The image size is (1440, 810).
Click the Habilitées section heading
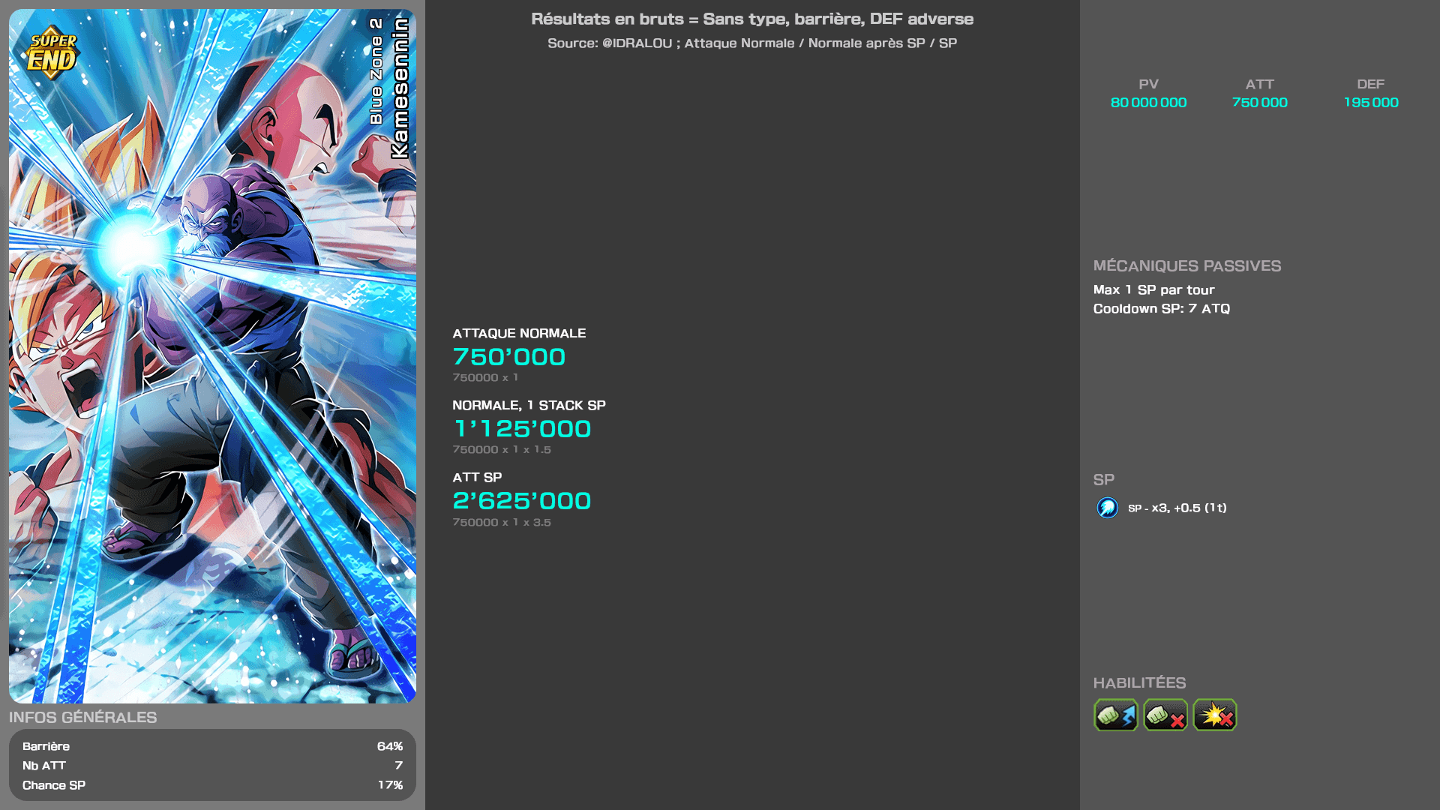[1139, 683]
